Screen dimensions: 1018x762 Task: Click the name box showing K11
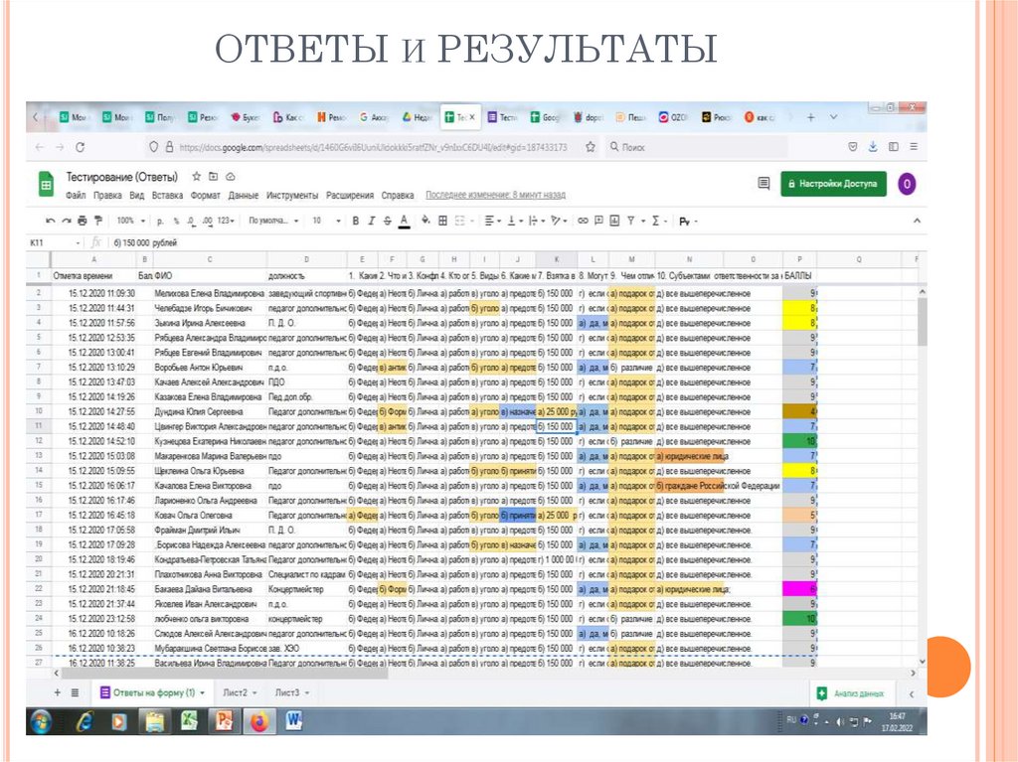[55, 242]
